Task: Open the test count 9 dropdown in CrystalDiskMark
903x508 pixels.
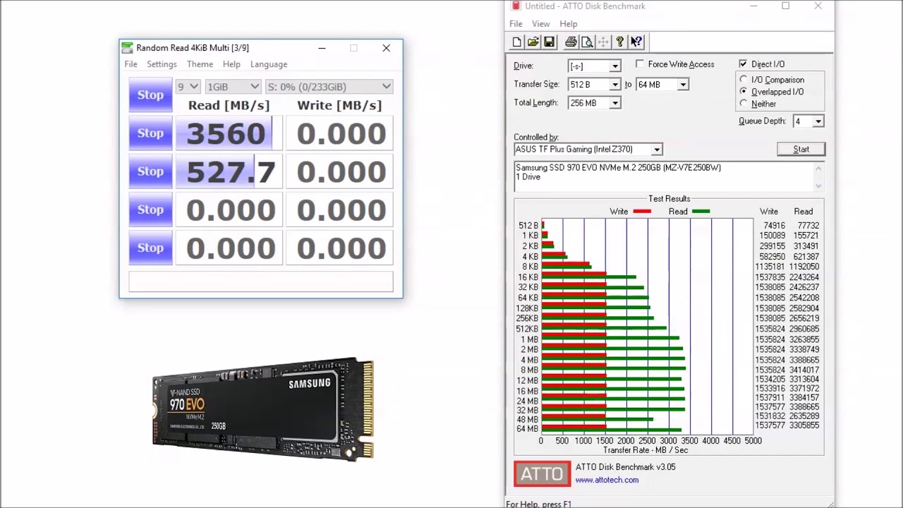Action: [188, 87]
